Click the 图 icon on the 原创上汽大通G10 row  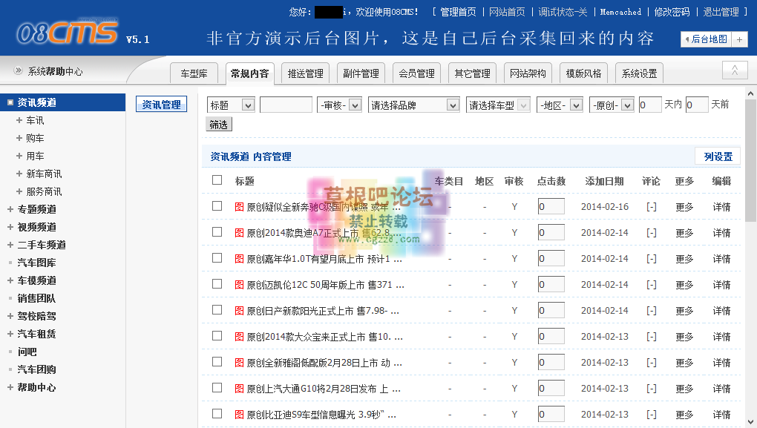238,387
